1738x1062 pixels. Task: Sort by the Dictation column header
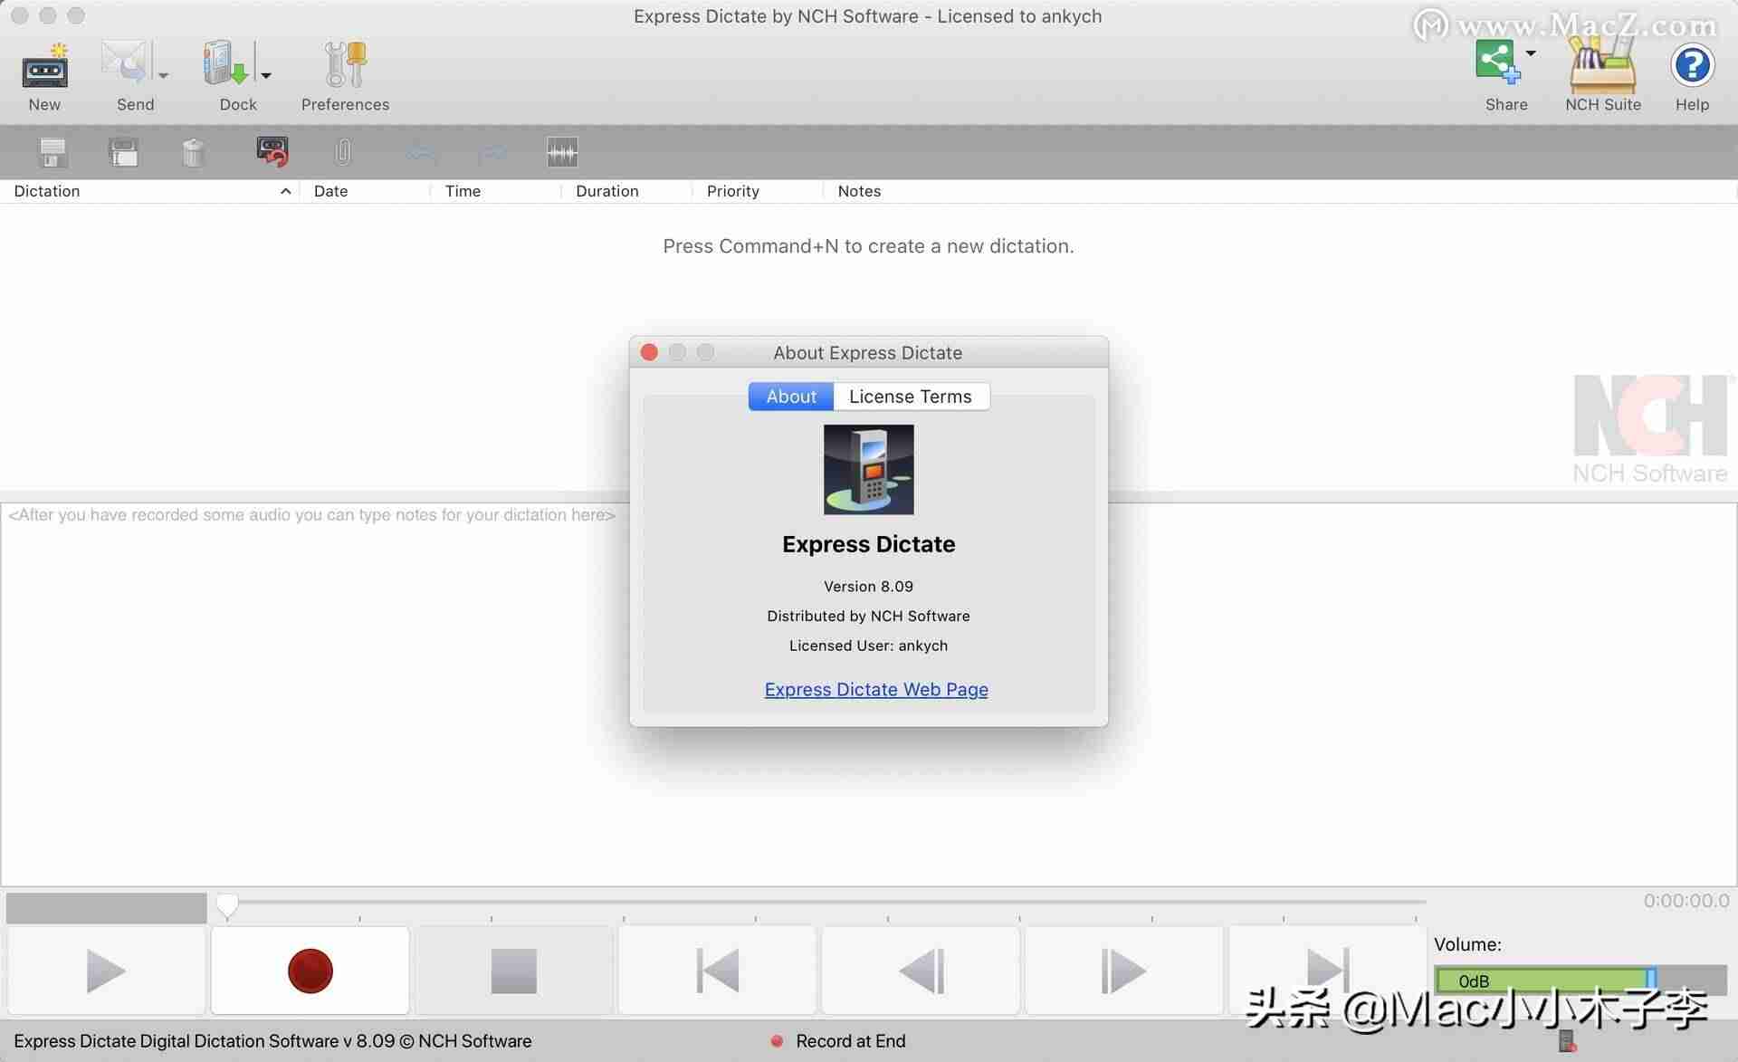click(x=149, y=191)
